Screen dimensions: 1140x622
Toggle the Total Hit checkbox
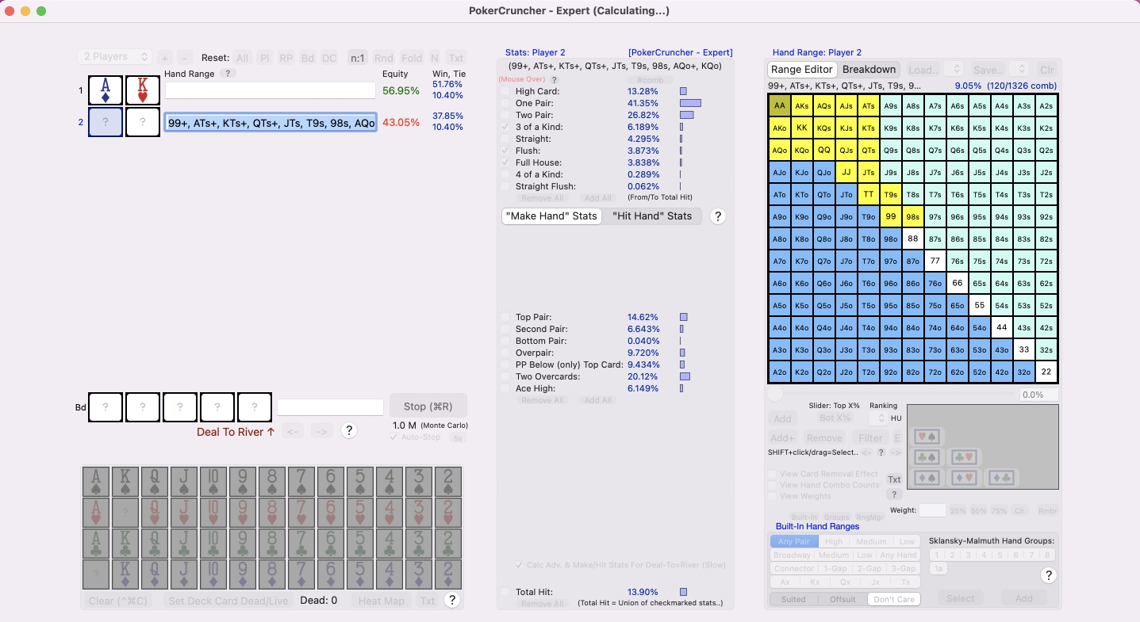[x=505, y=592]
